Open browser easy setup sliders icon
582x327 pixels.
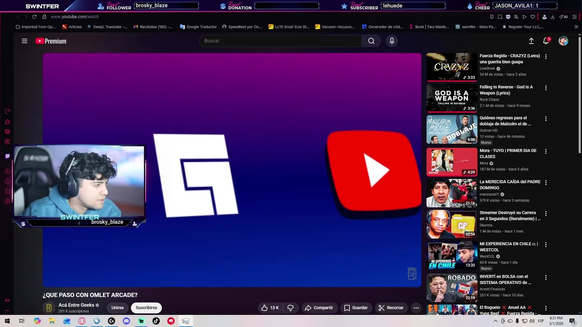(x=575, y=17)
